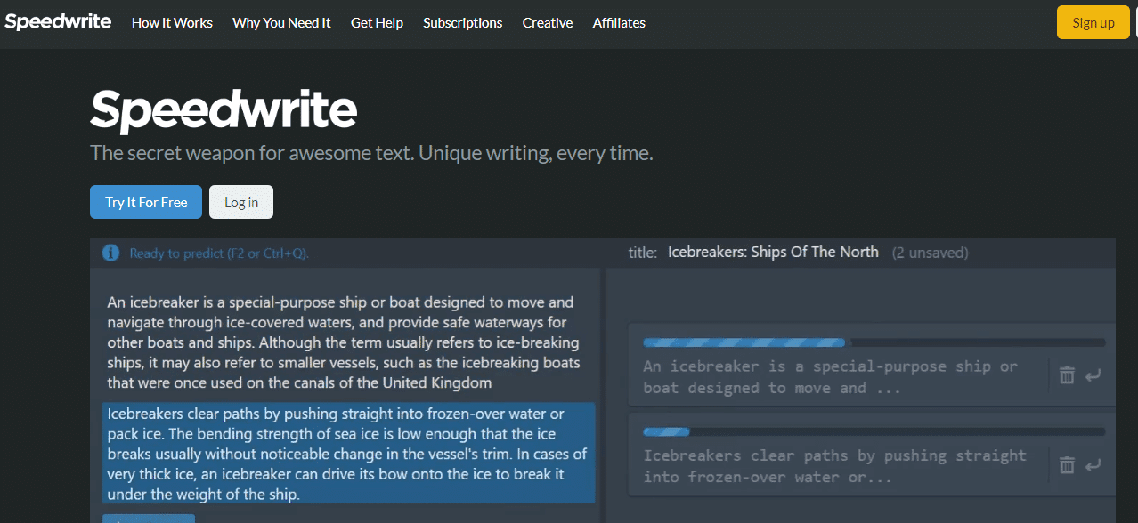Click the Speedwrite logo in the navbar
This screenshot has width=1138, height=523.
pyautogui.click(x=58, y=22)
